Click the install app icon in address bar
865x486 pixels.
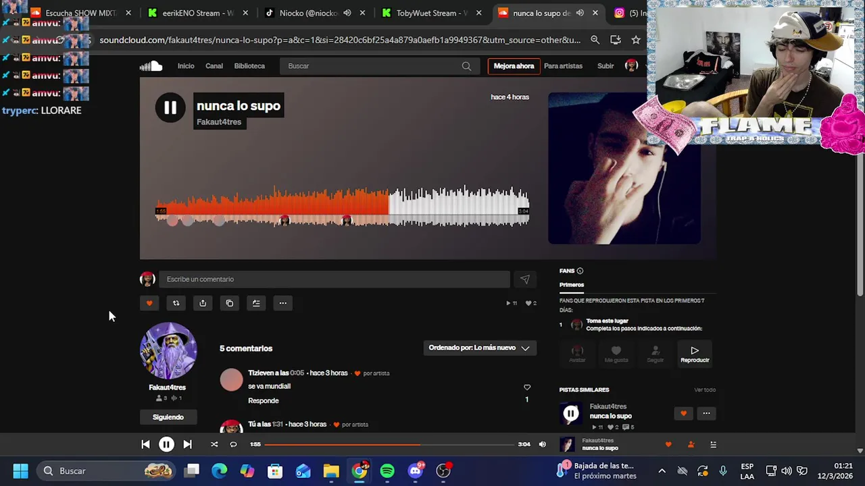click(615, 40)
